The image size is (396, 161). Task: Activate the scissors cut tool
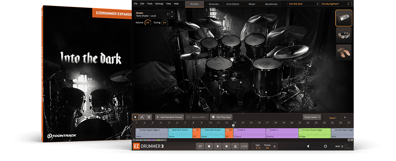click(149, 117)
